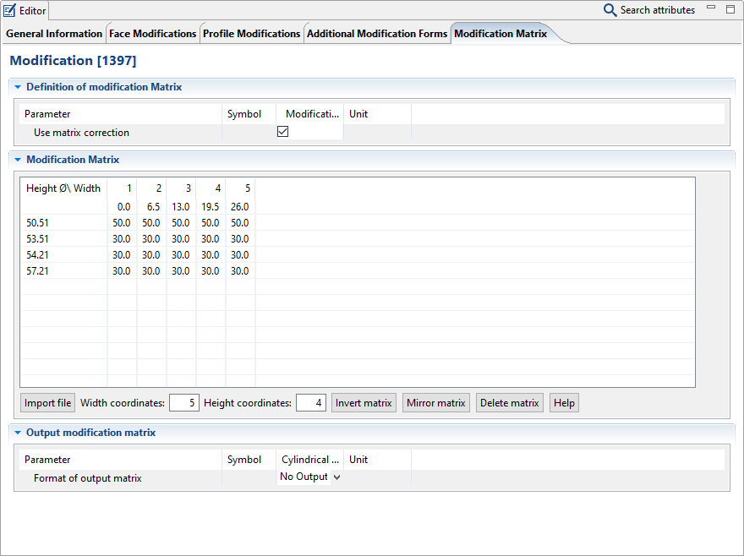Click the Width coordinates input field
The width and height of the screenshot is (744, 556).
(183, 403)
